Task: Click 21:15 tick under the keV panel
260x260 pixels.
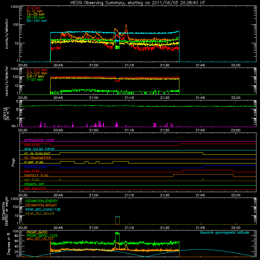Action: coord(129,65)
